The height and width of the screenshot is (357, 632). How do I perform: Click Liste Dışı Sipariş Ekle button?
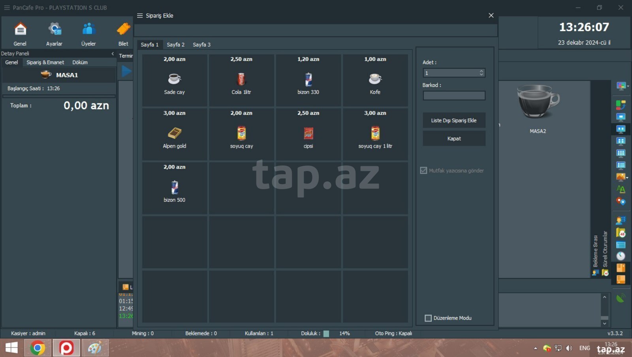point(454,120)
